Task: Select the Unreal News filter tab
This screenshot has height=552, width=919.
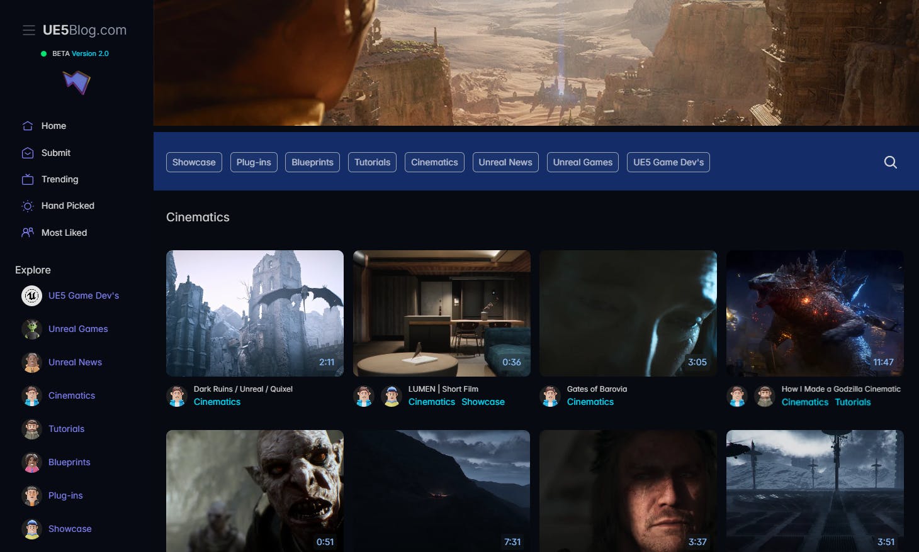Action: (505, 162)
